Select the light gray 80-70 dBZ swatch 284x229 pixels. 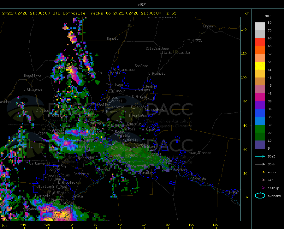click(260, 26)
